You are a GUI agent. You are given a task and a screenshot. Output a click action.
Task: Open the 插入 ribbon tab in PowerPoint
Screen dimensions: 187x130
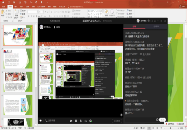16,6
